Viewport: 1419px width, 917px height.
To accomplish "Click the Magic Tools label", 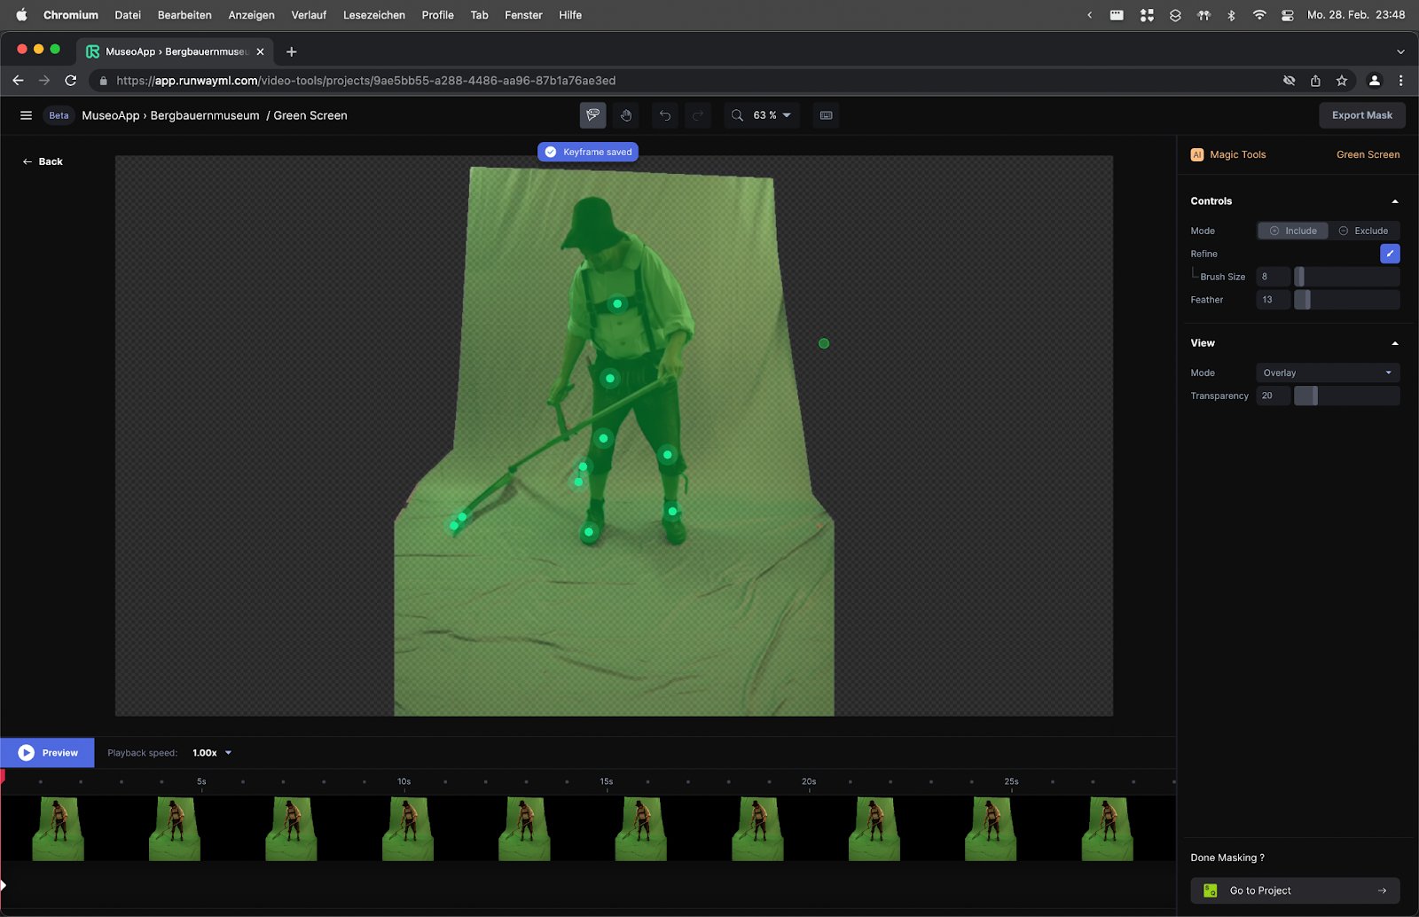I will pyautogui.click(x=1237, y=154).
